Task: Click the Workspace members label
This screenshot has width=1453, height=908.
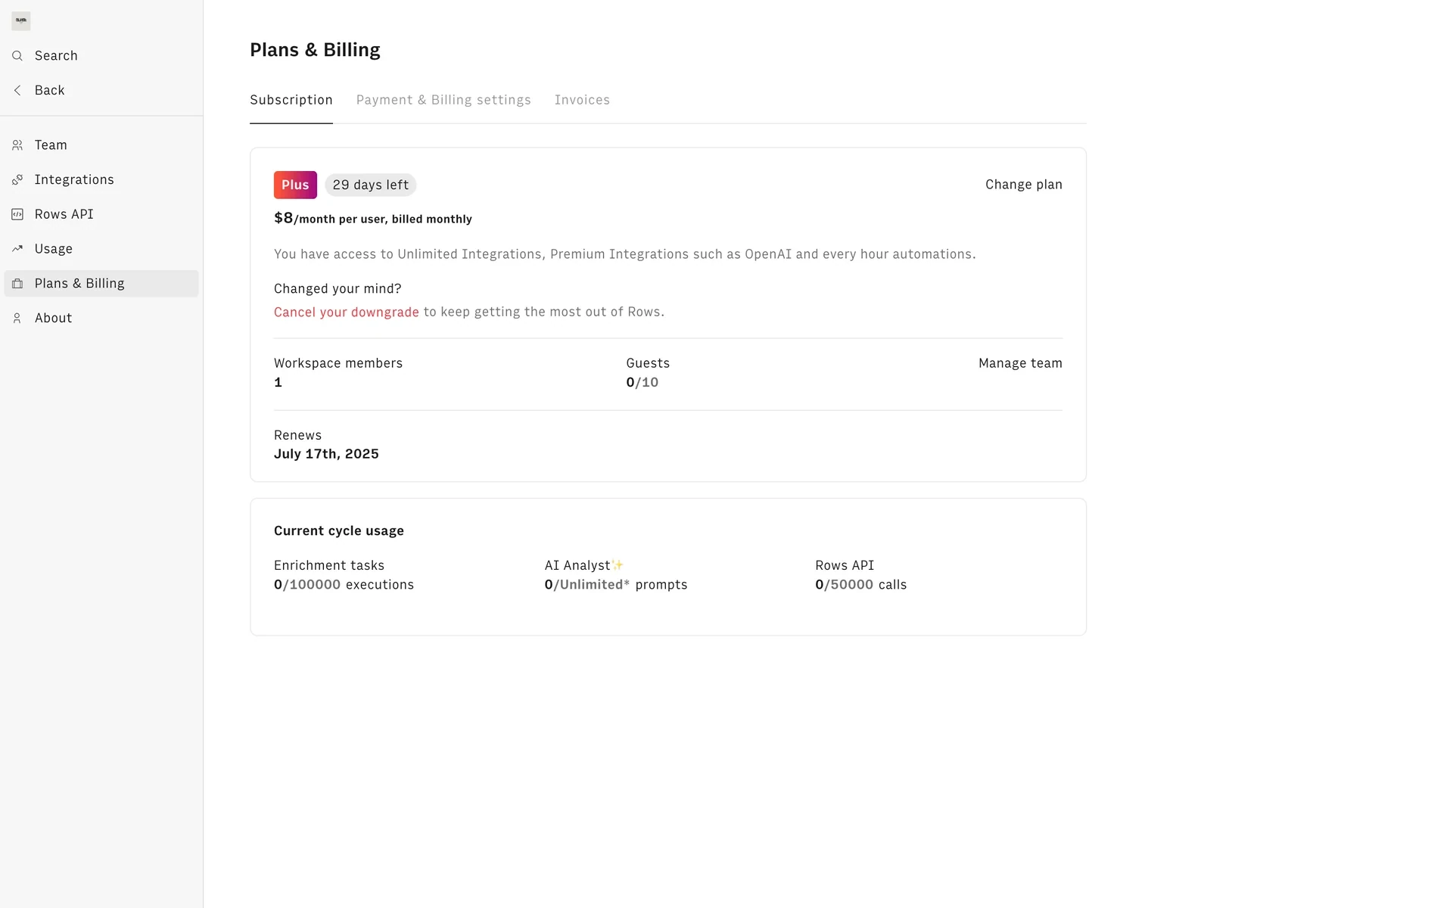Action: point(338,363)
